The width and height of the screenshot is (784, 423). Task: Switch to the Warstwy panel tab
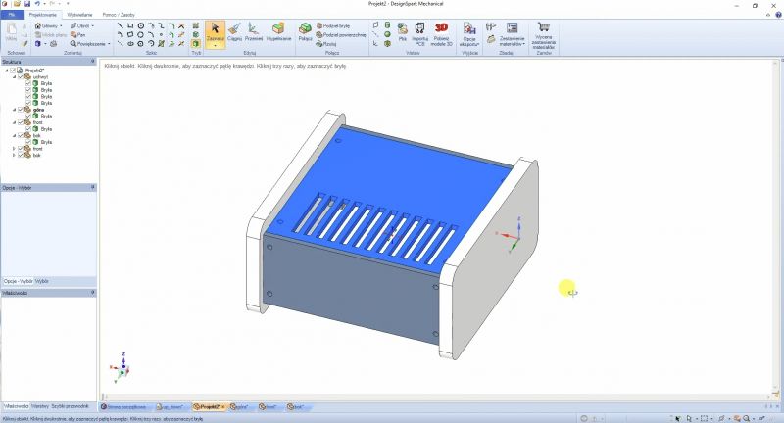(x=40, y=406)
